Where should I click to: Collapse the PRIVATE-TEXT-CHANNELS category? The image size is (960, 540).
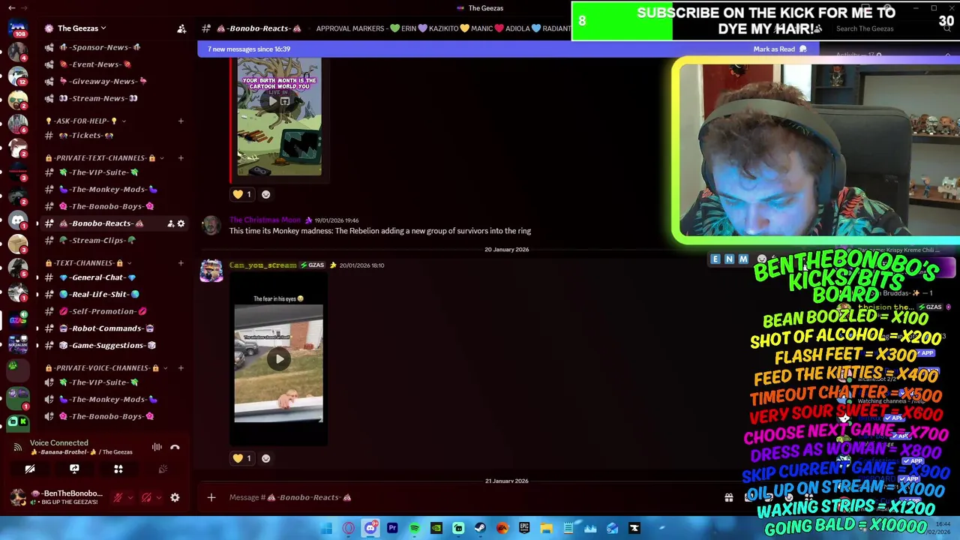tap(105, 158)
